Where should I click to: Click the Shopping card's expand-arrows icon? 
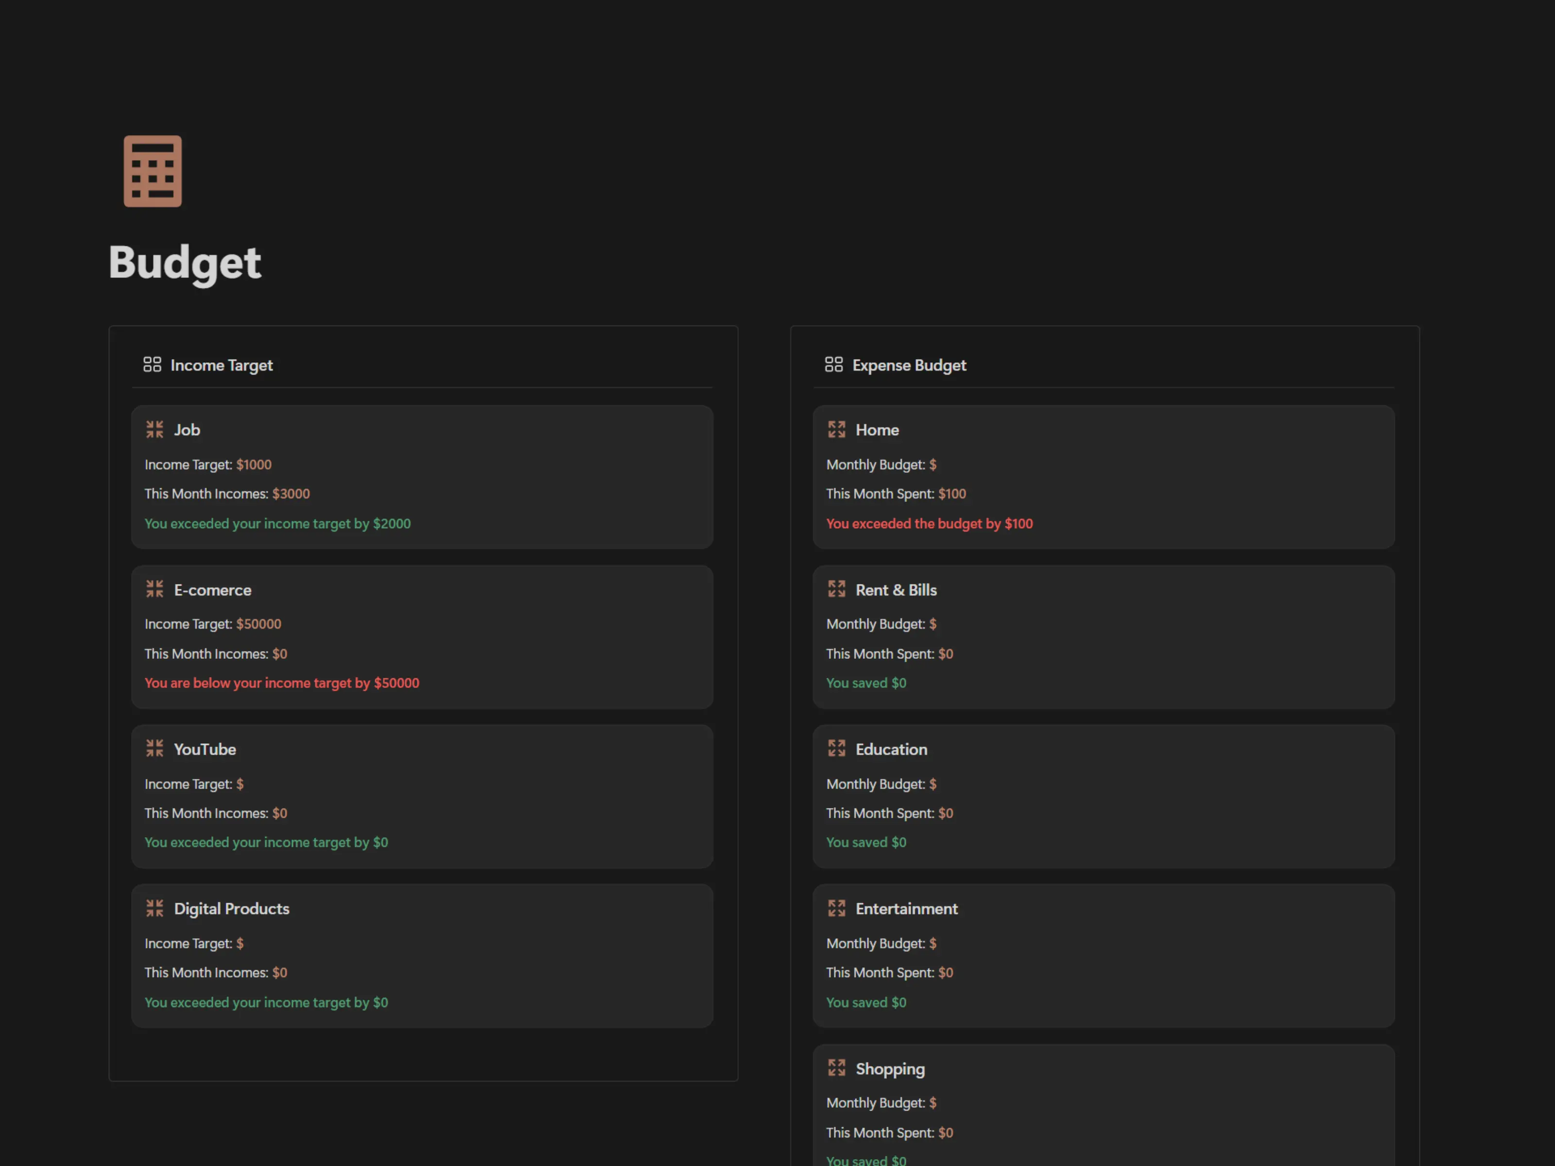[x=837, y=1068]
